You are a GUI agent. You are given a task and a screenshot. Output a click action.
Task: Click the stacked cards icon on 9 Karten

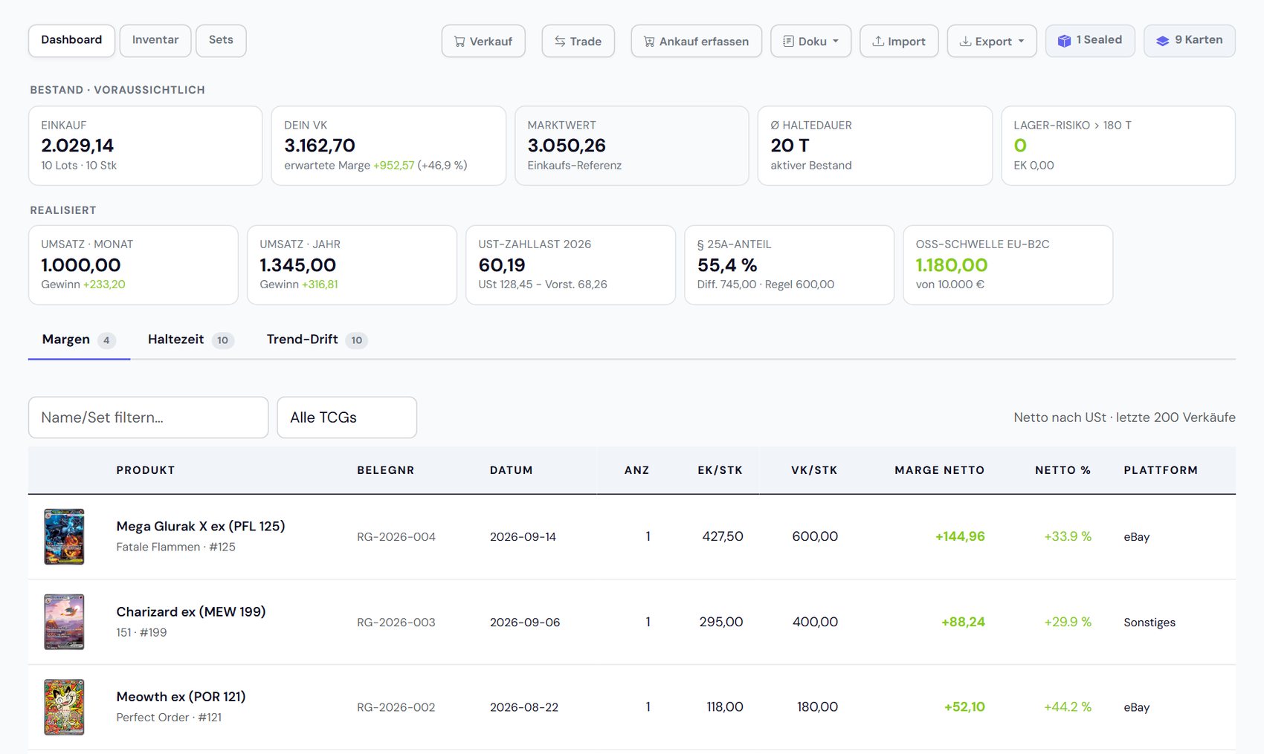[x=1162, y=41]
